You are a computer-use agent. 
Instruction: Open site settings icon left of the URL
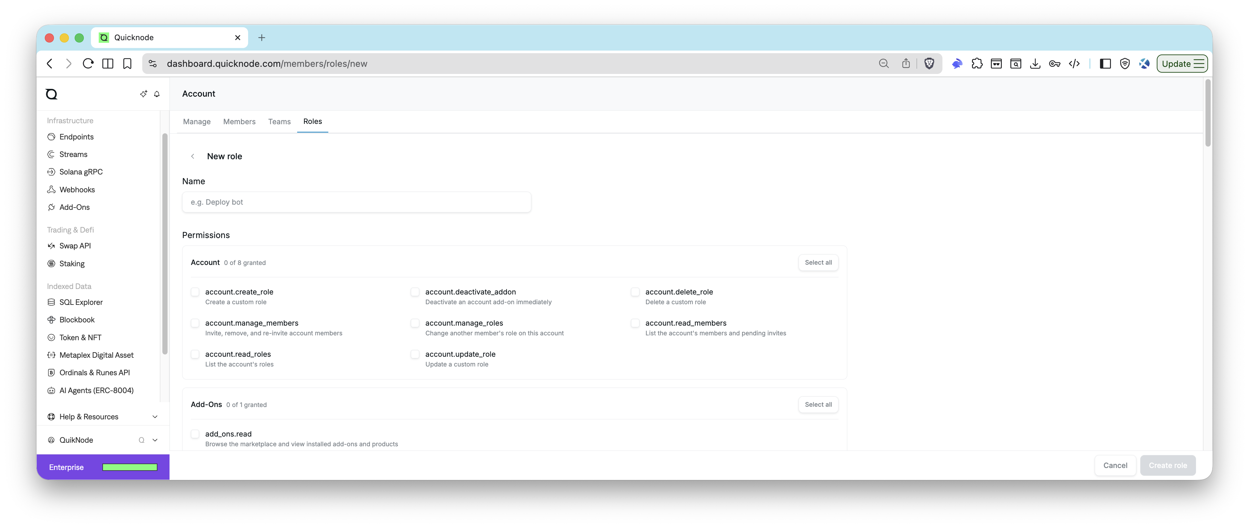click(153, 64)
